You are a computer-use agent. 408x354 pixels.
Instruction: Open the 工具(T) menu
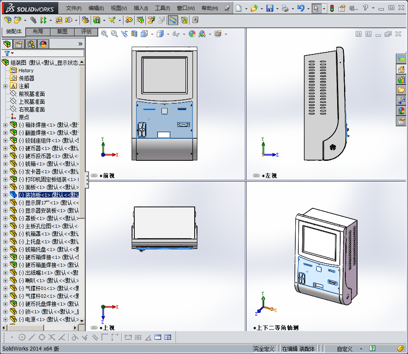click(x=162, y=8)
